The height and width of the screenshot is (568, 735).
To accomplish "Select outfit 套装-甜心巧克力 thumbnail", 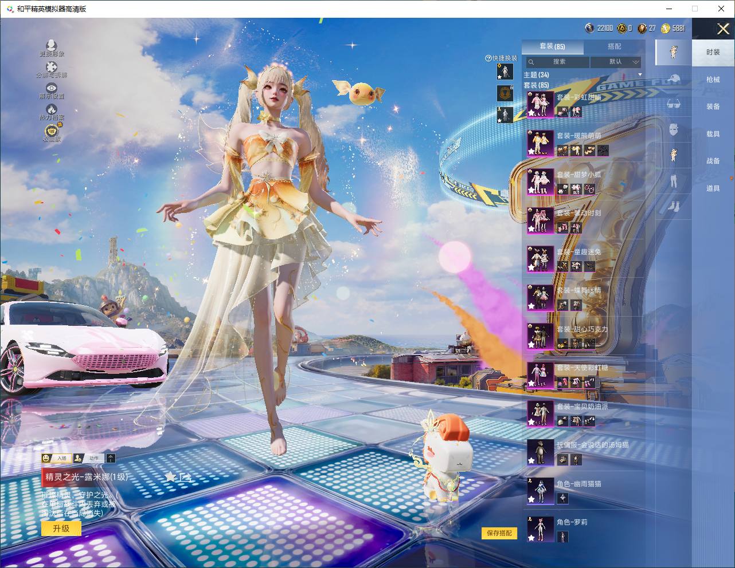I will tap(540, 337).
